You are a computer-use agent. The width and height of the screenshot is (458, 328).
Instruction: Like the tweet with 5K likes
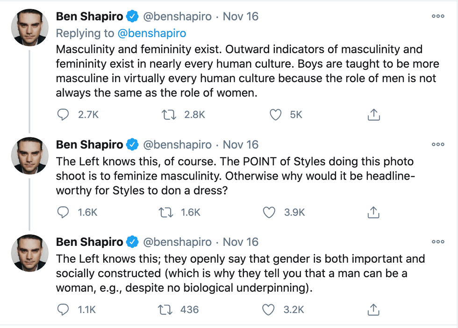point(277,115)
